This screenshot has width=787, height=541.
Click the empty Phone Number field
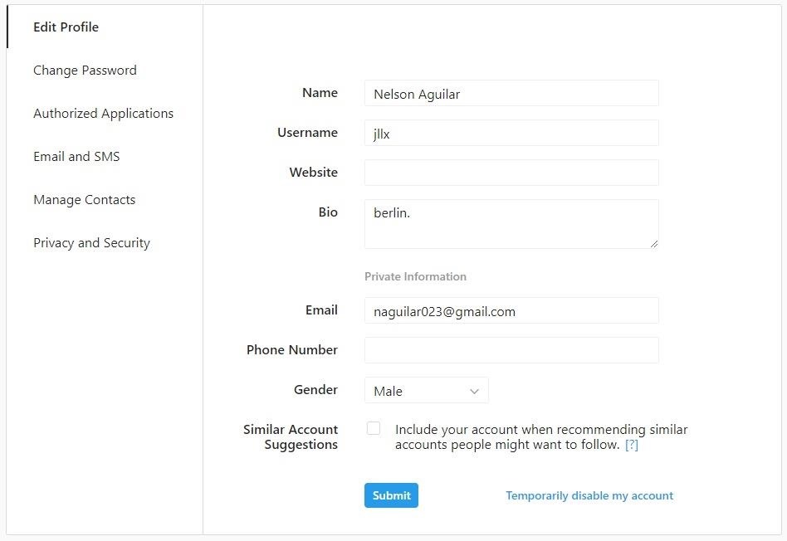click(x=511, y=349)
